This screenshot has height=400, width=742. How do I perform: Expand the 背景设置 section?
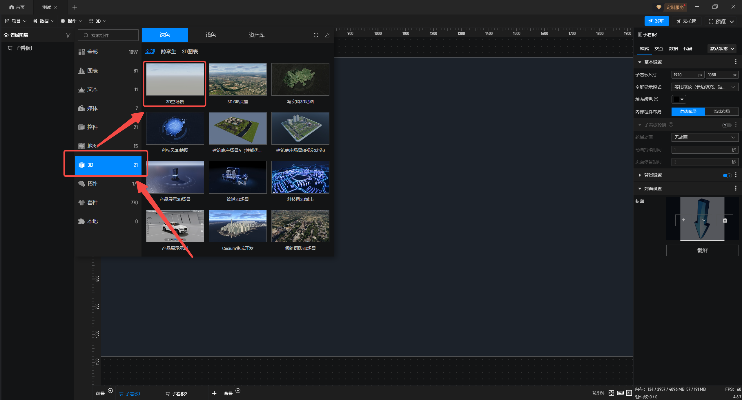point(640,175)
